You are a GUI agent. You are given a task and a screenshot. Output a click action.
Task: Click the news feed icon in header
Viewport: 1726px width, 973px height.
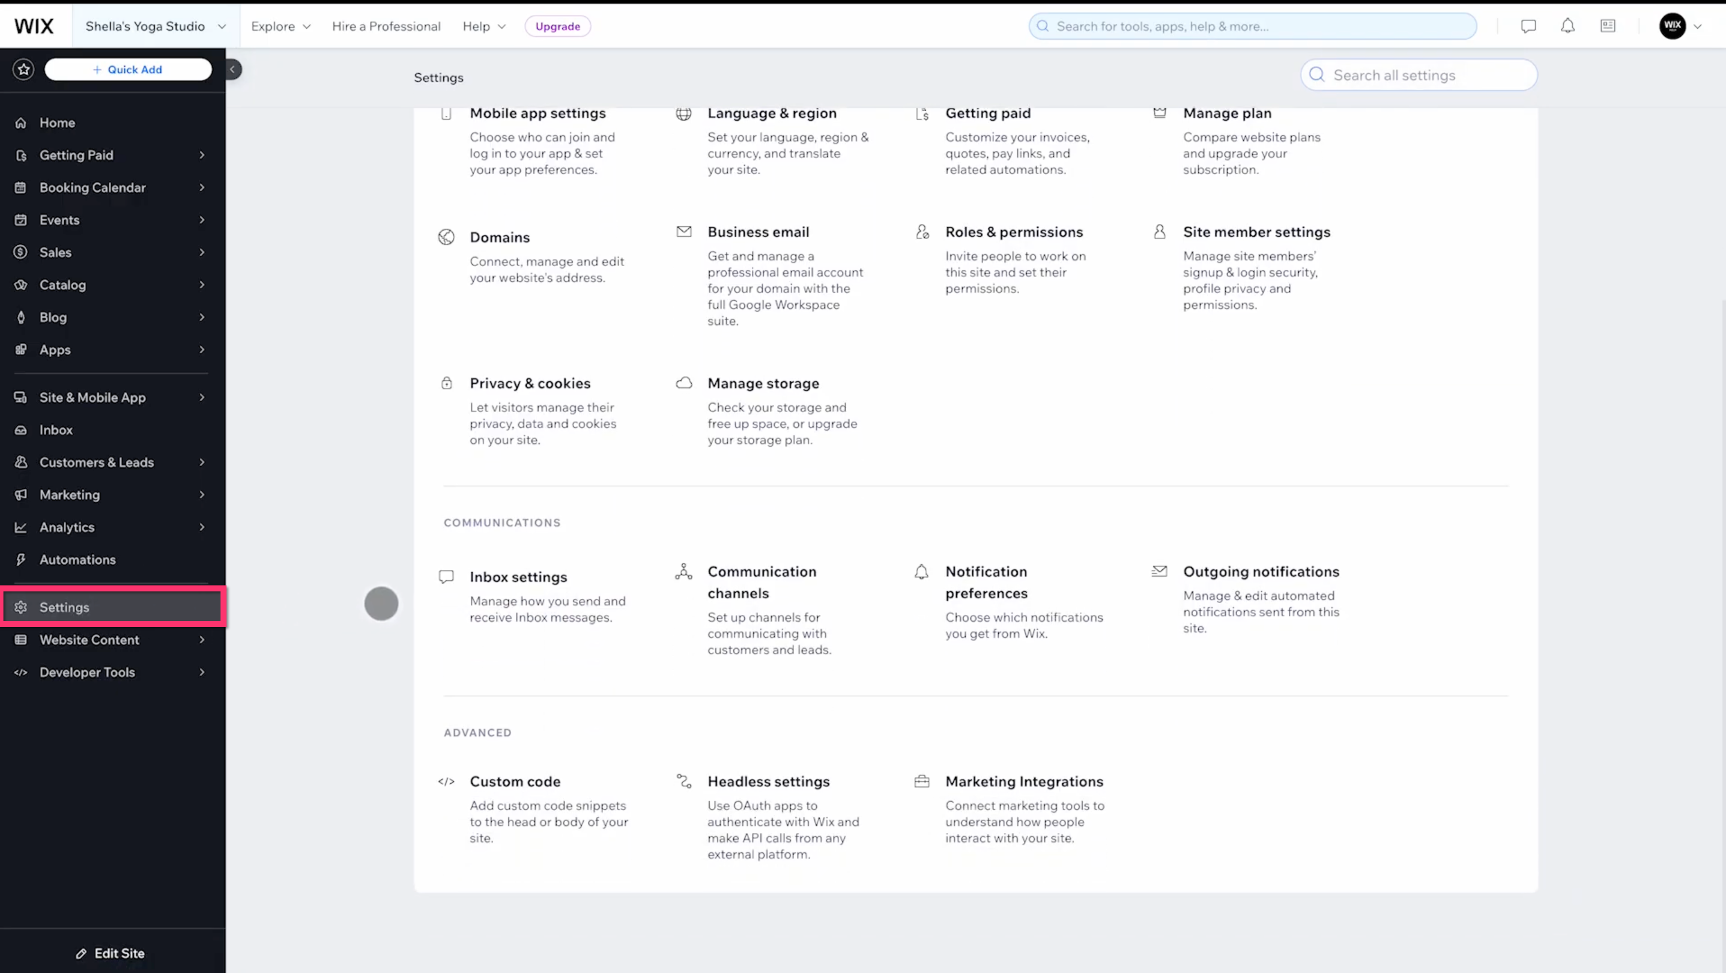[x=1608, y=26]
